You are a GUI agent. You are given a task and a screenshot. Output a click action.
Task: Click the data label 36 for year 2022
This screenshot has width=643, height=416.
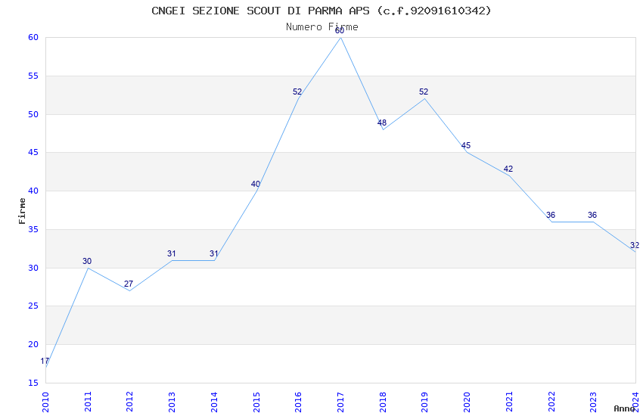pyautogui.click(x=550, y=215)
